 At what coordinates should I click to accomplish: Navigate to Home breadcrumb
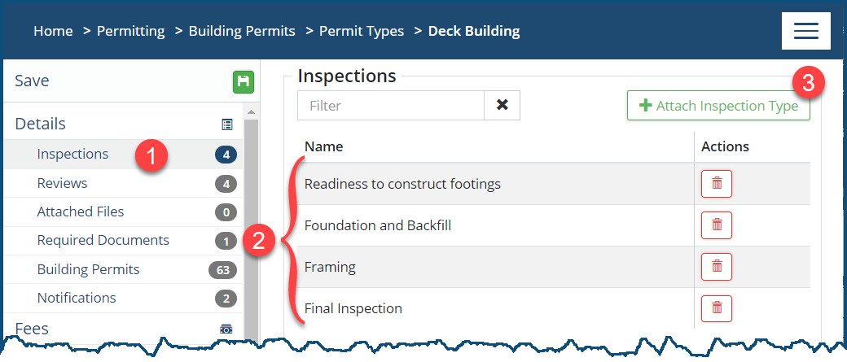(53, 32)
